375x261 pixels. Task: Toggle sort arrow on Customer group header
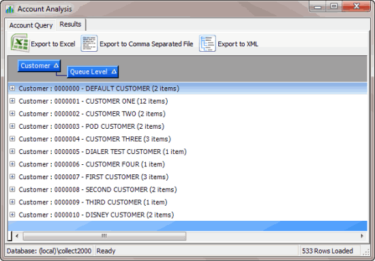pos(56,65)
